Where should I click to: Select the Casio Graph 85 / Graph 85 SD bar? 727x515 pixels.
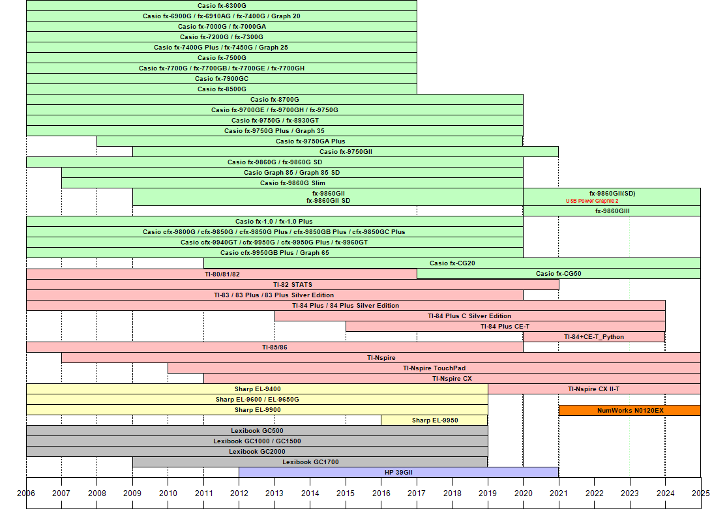[x=292, y=173]
